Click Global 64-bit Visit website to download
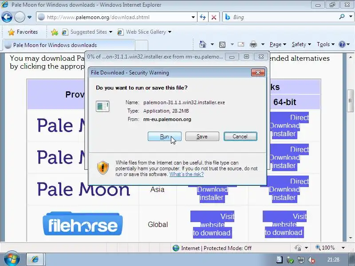The width and height of the screenshot is (355, 266). (x=284, y=225)
